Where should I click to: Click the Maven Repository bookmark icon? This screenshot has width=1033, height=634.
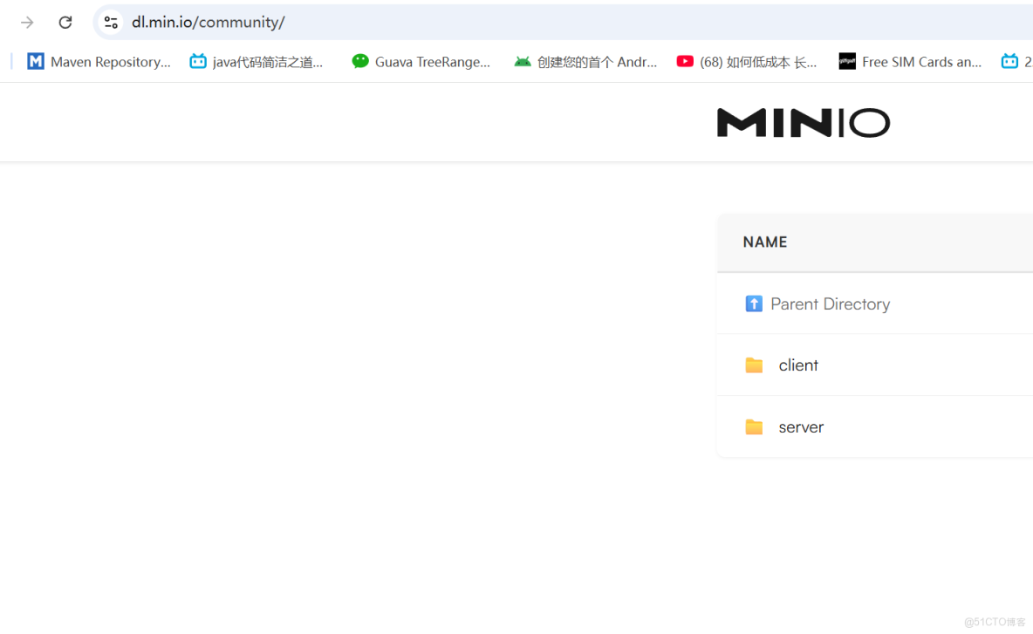(x=35, y=61)
